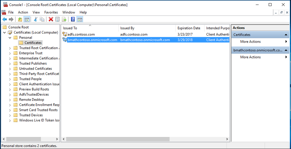Cut the selection with the scissors icon

[x=36, y=19]
